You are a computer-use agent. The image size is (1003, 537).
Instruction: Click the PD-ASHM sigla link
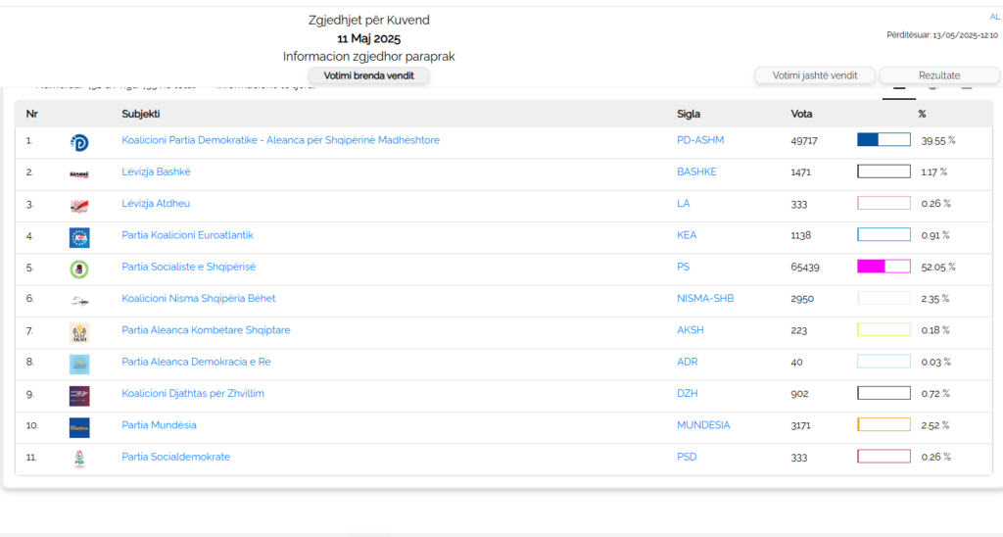pos(700,140)
